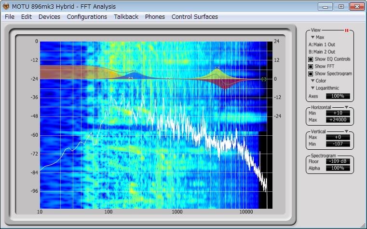367x229 pixels.
Task: Click the MOTU app icon in title bar
Action: (x=6, y=6)
